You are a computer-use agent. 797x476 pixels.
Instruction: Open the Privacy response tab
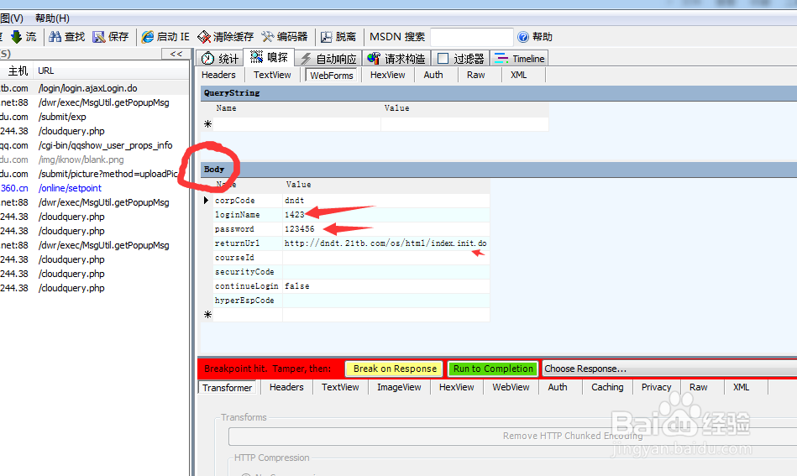pos(656,387)
